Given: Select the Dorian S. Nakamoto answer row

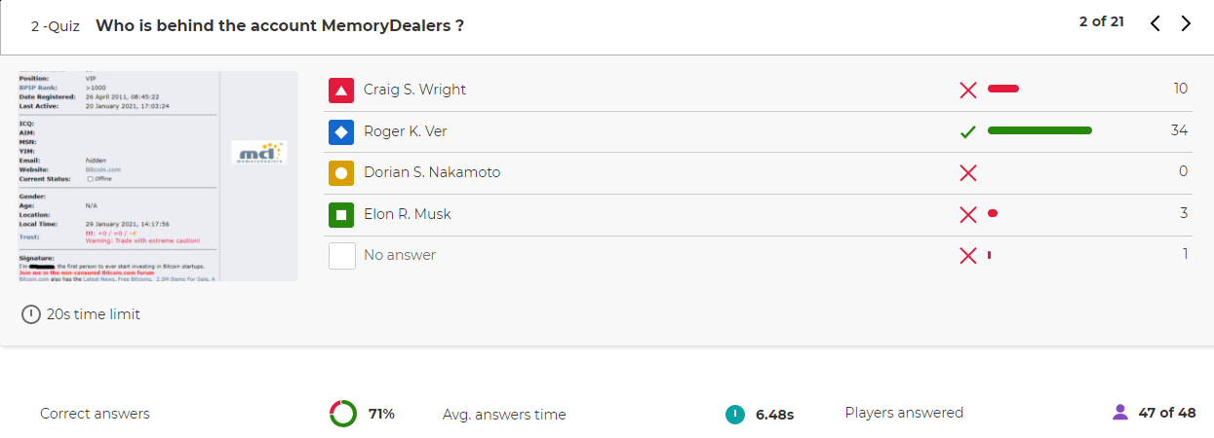Looking at the screenshot, I should pos(758,173).
